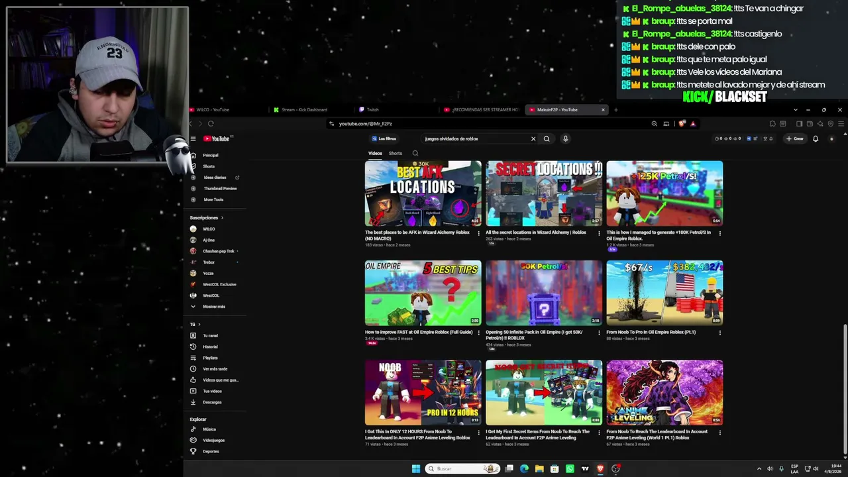Open More Tools sidebar item
848x477 pixels.
[x=213, y=199]
